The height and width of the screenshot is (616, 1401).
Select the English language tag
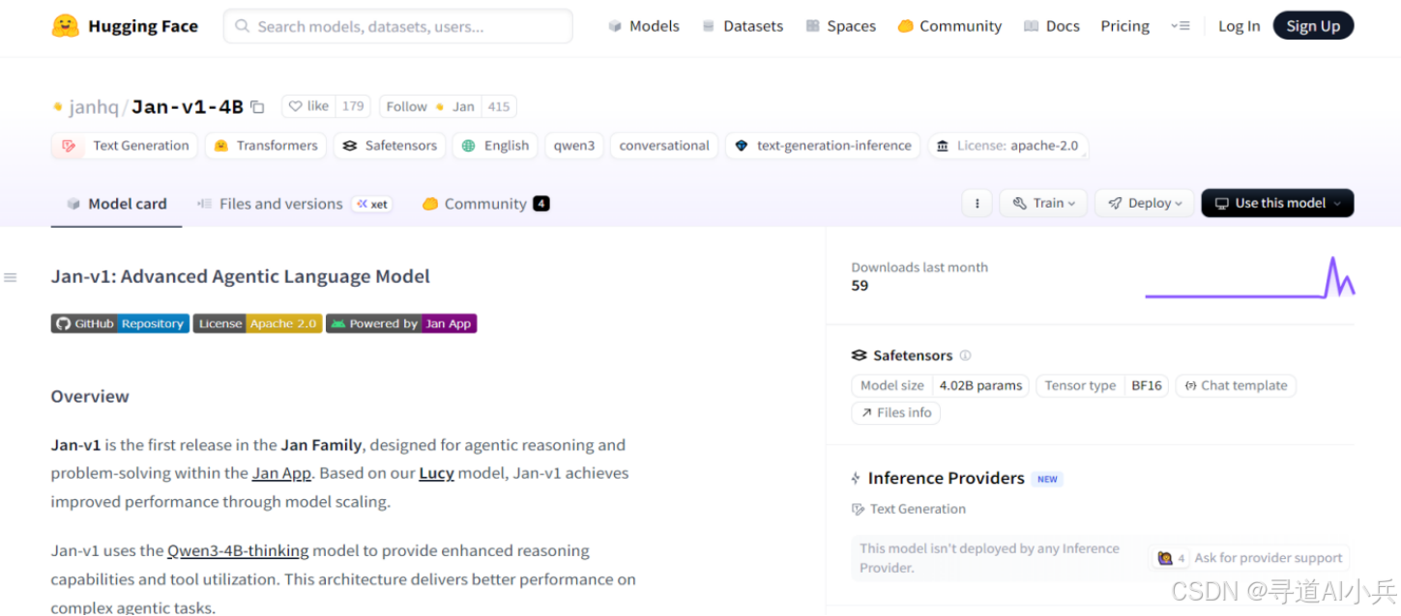[495, 146]
